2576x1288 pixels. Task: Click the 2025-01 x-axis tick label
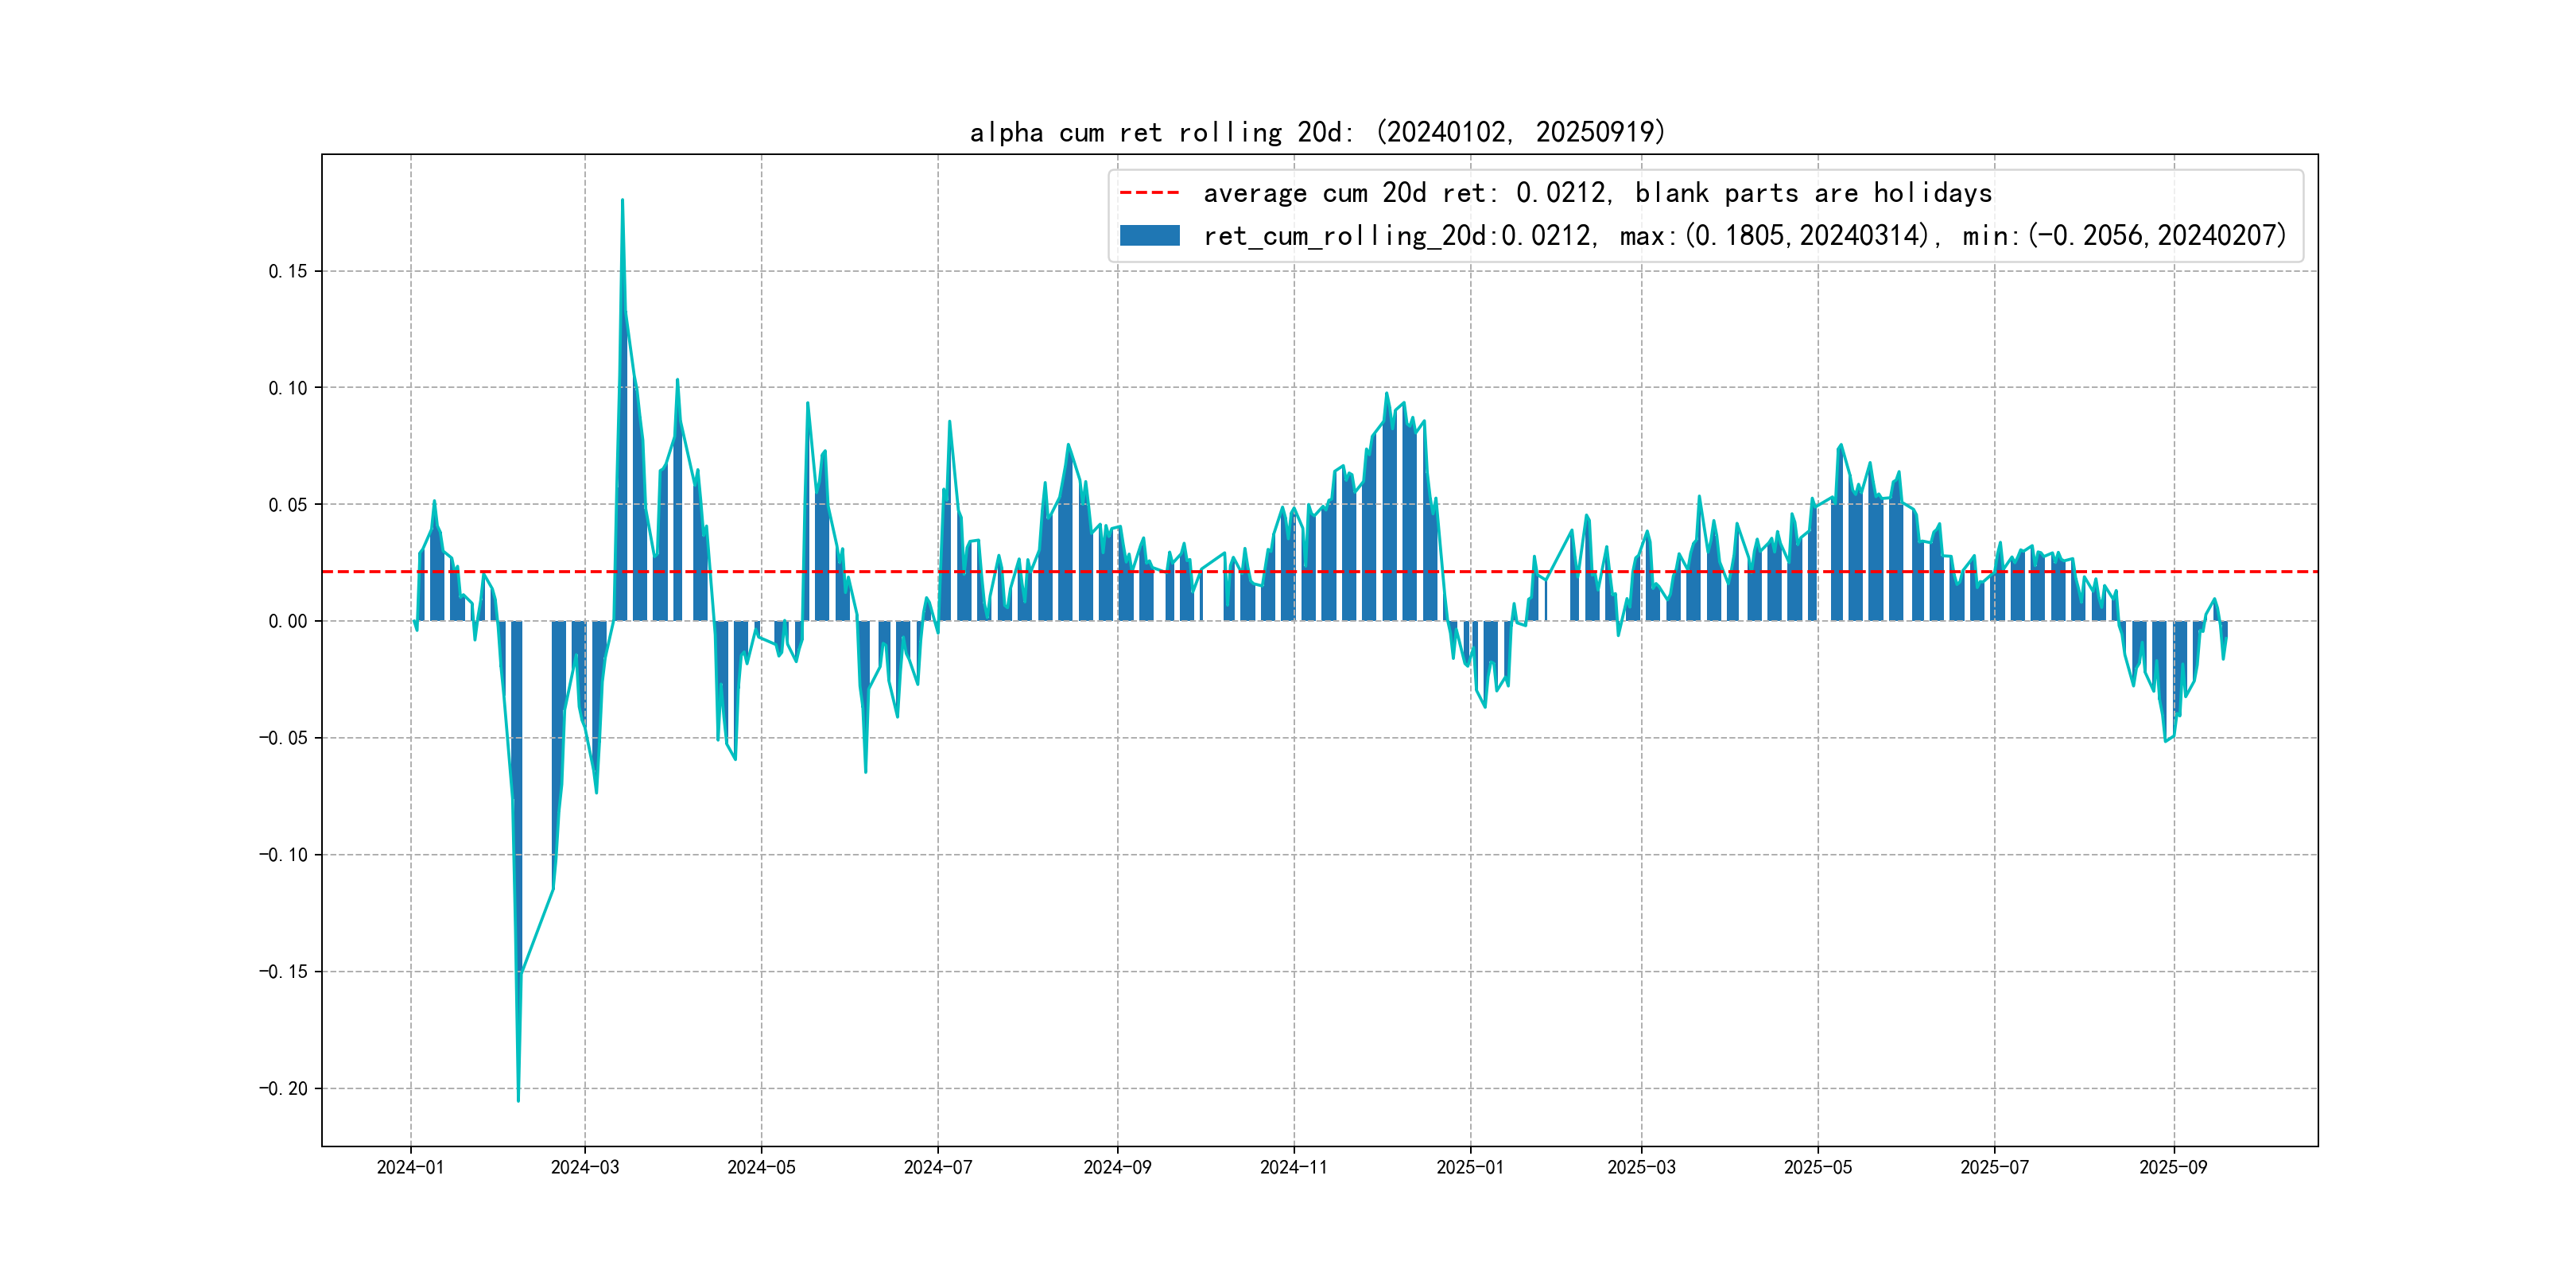(1470, 1167)
